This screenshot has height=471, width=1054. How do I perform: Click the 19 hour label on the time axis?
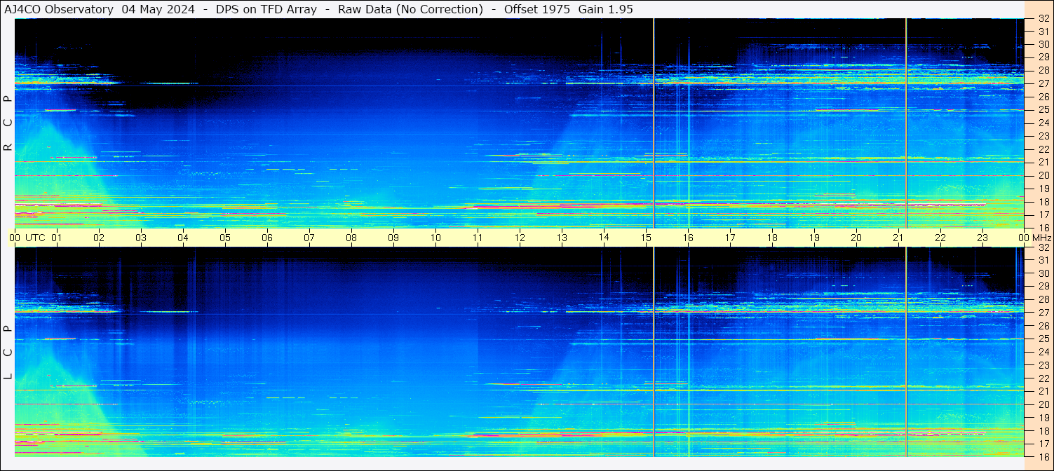pos(814,238)
